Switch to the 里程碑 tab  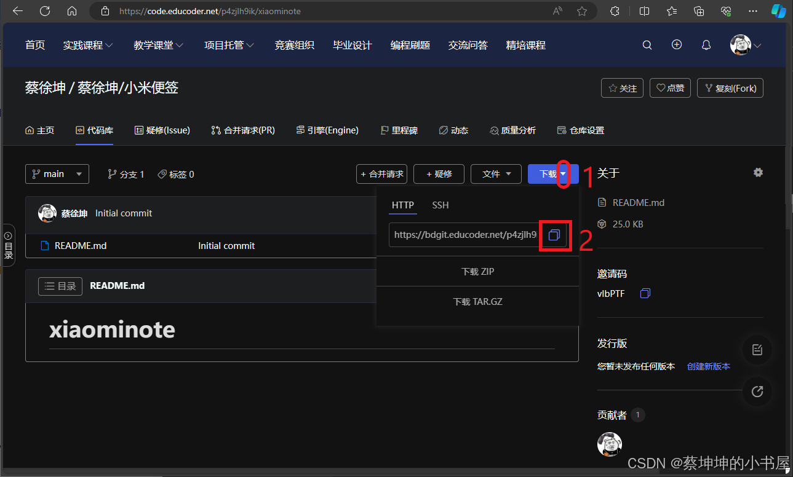point(399,130)
